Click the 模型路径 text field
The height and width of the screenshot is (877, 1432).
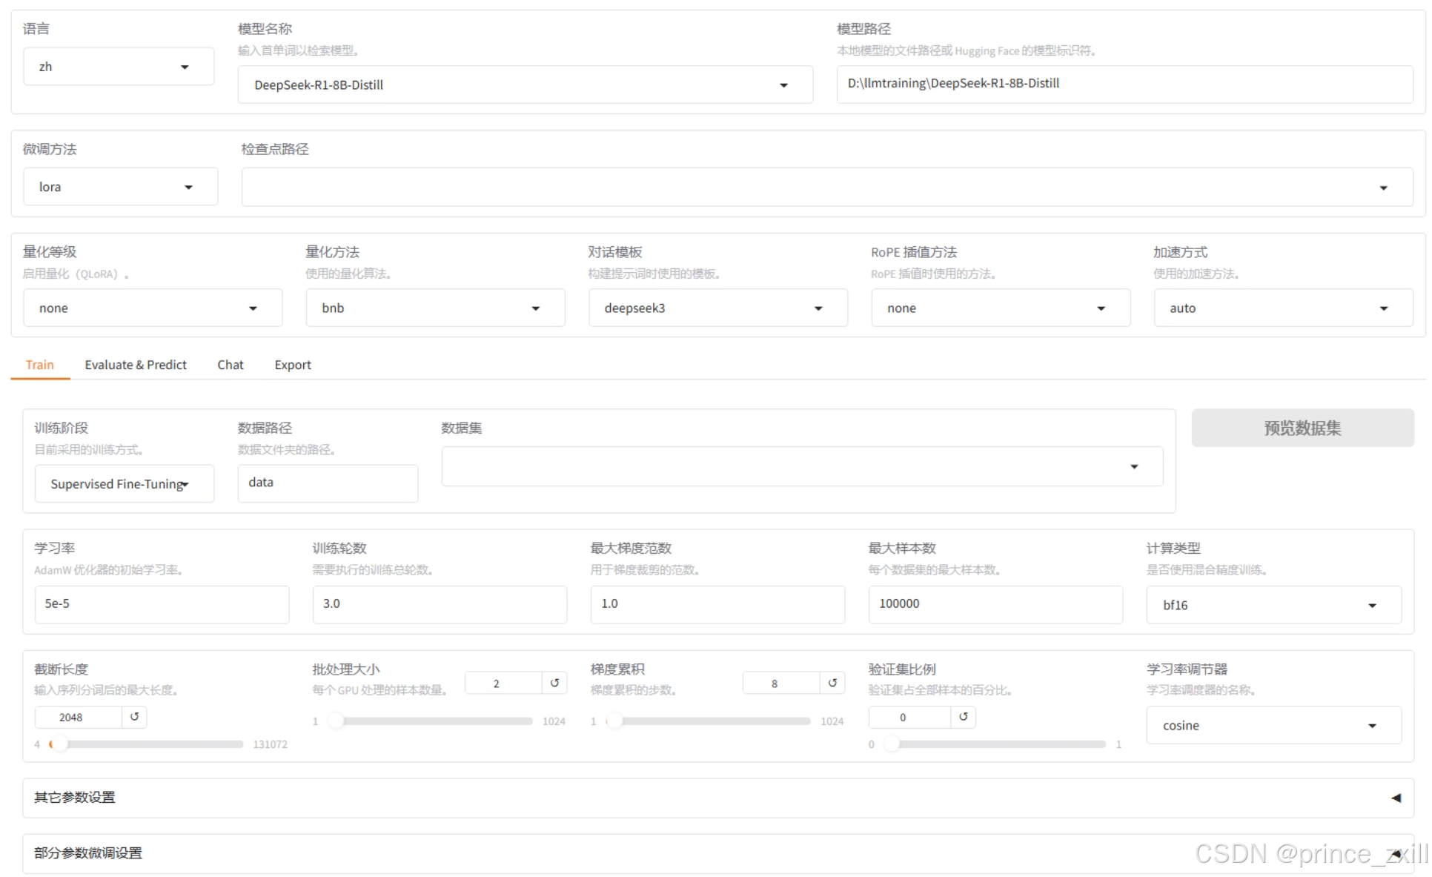[1124, 84]
